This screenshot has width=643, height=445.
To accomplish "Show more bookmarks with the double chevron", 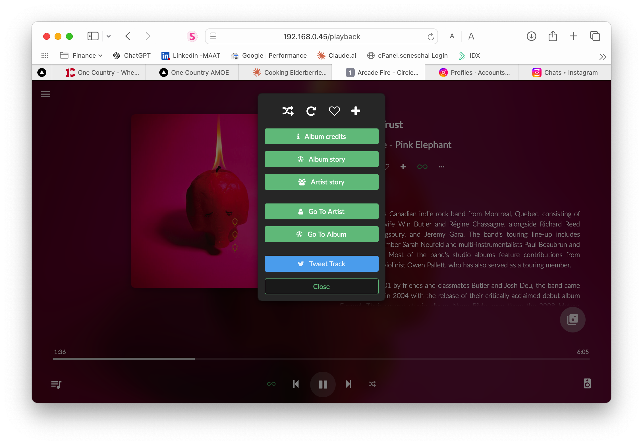I will [x=602, y=57].
